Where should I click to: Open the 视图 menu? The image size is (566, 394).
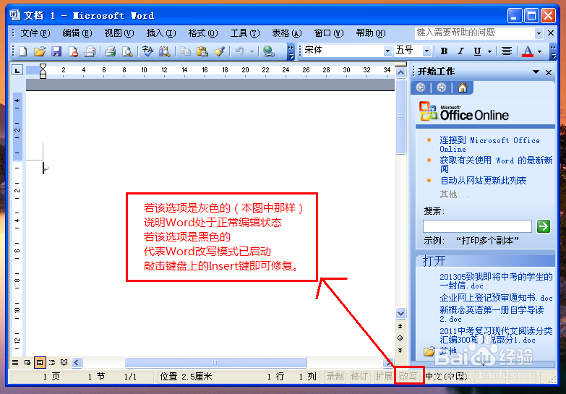(x=119, y=33)
